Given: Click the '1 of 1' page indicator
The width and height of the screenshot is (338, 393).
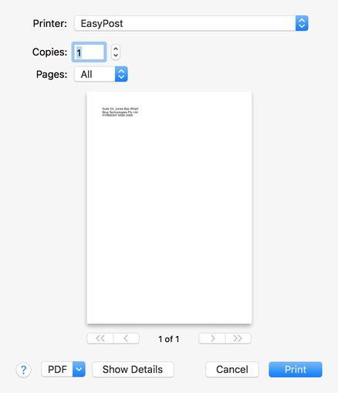Looking at the screenshot, I should pos(168,339).
